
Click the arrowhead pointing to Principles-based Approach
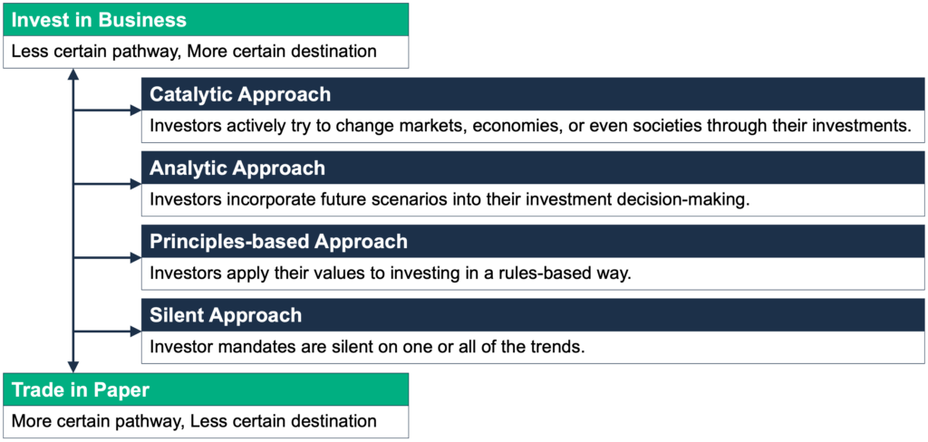(136, 257)
